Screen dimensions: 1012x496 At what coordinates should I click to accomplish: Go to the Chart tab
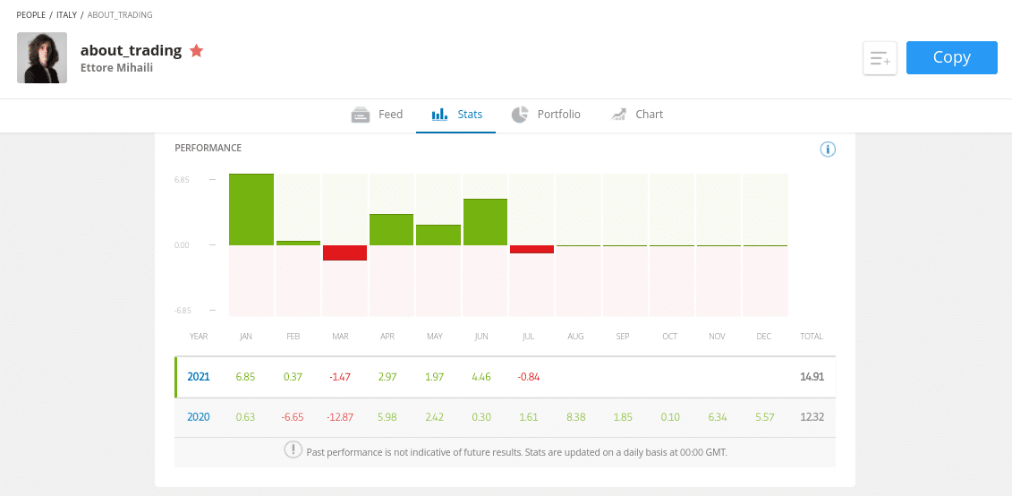point(636,115)
